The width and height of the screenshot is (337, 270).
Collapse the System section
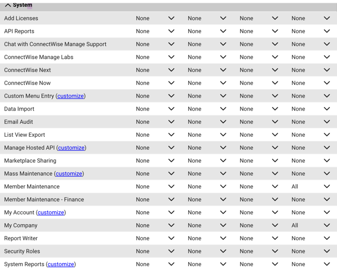(x=8, y=5)
